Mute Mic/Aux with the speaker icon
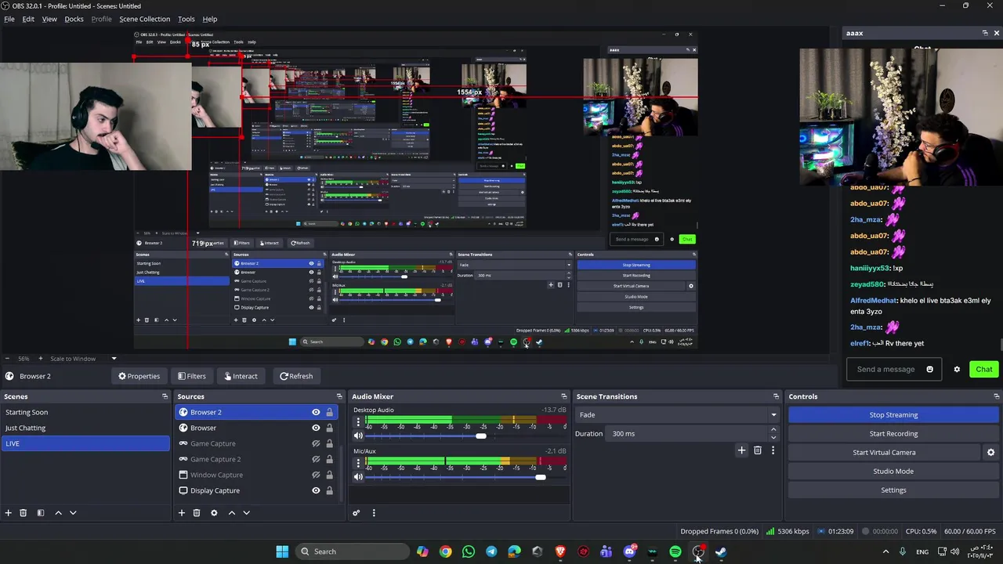Image resolution: width=1003 pixels, height=564 pixels. 358,476
